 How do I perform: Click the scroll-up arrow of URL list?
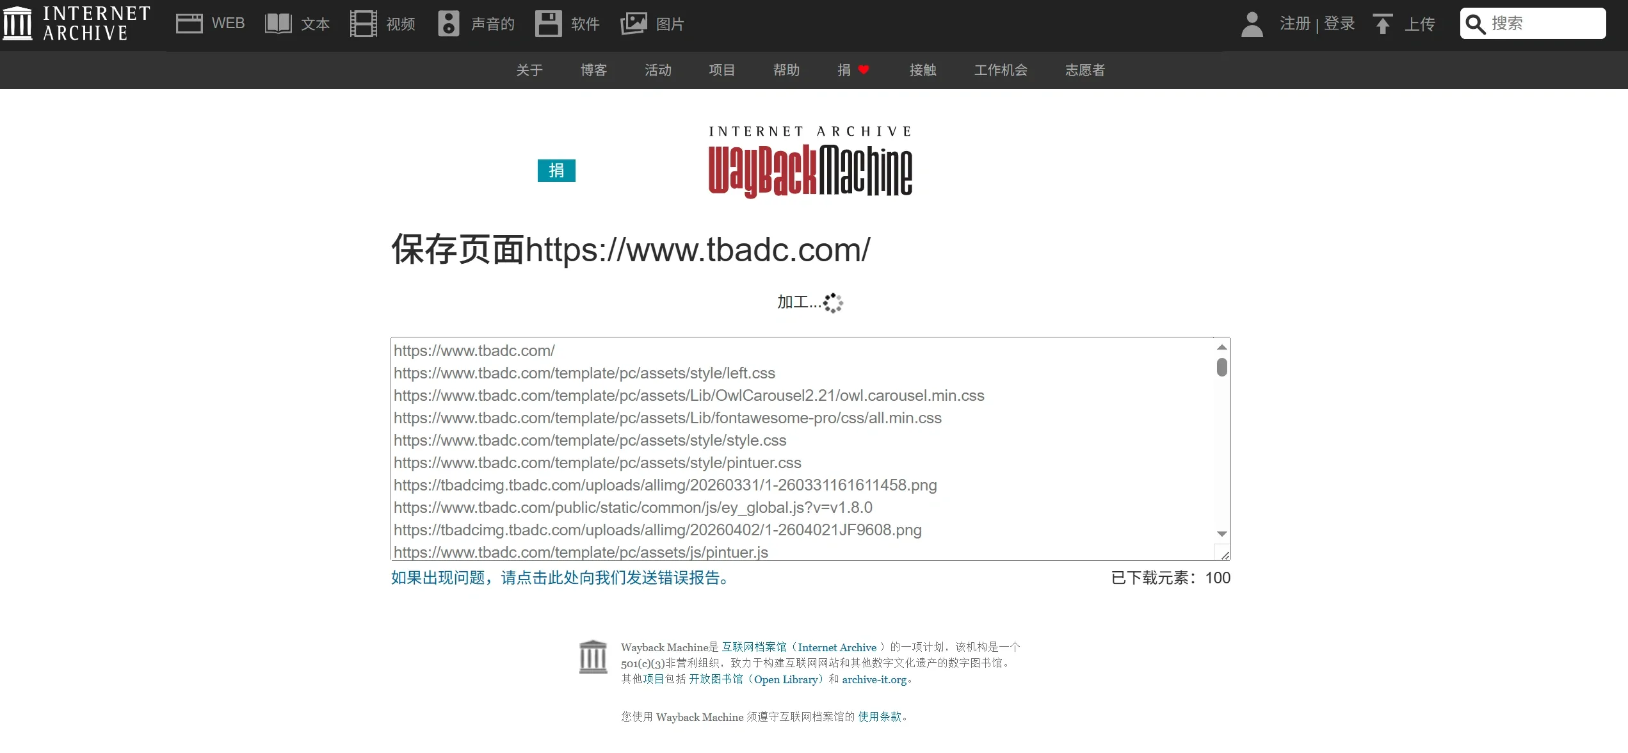click(x=1221, y=347)
